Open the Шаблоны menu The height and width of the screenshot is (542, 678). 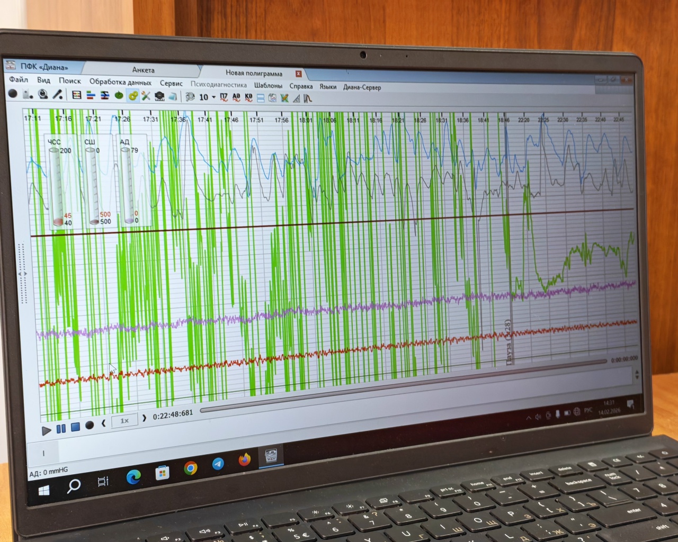(268, 85)
